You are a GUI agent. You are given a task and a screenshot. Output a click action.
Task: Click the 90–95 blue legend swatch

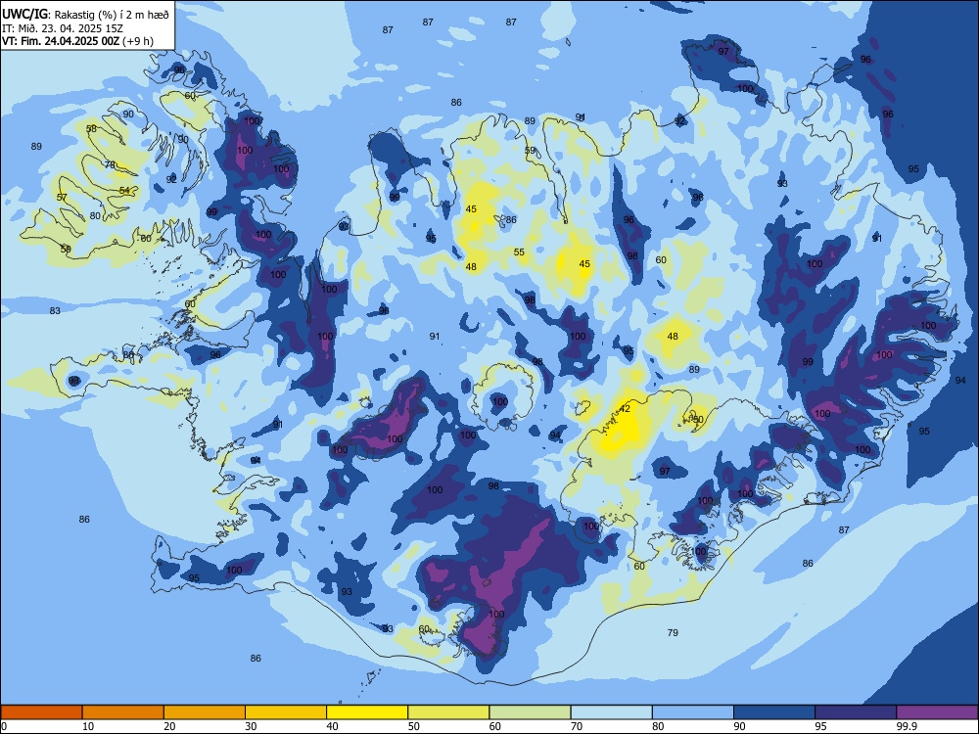click(774, 712)
